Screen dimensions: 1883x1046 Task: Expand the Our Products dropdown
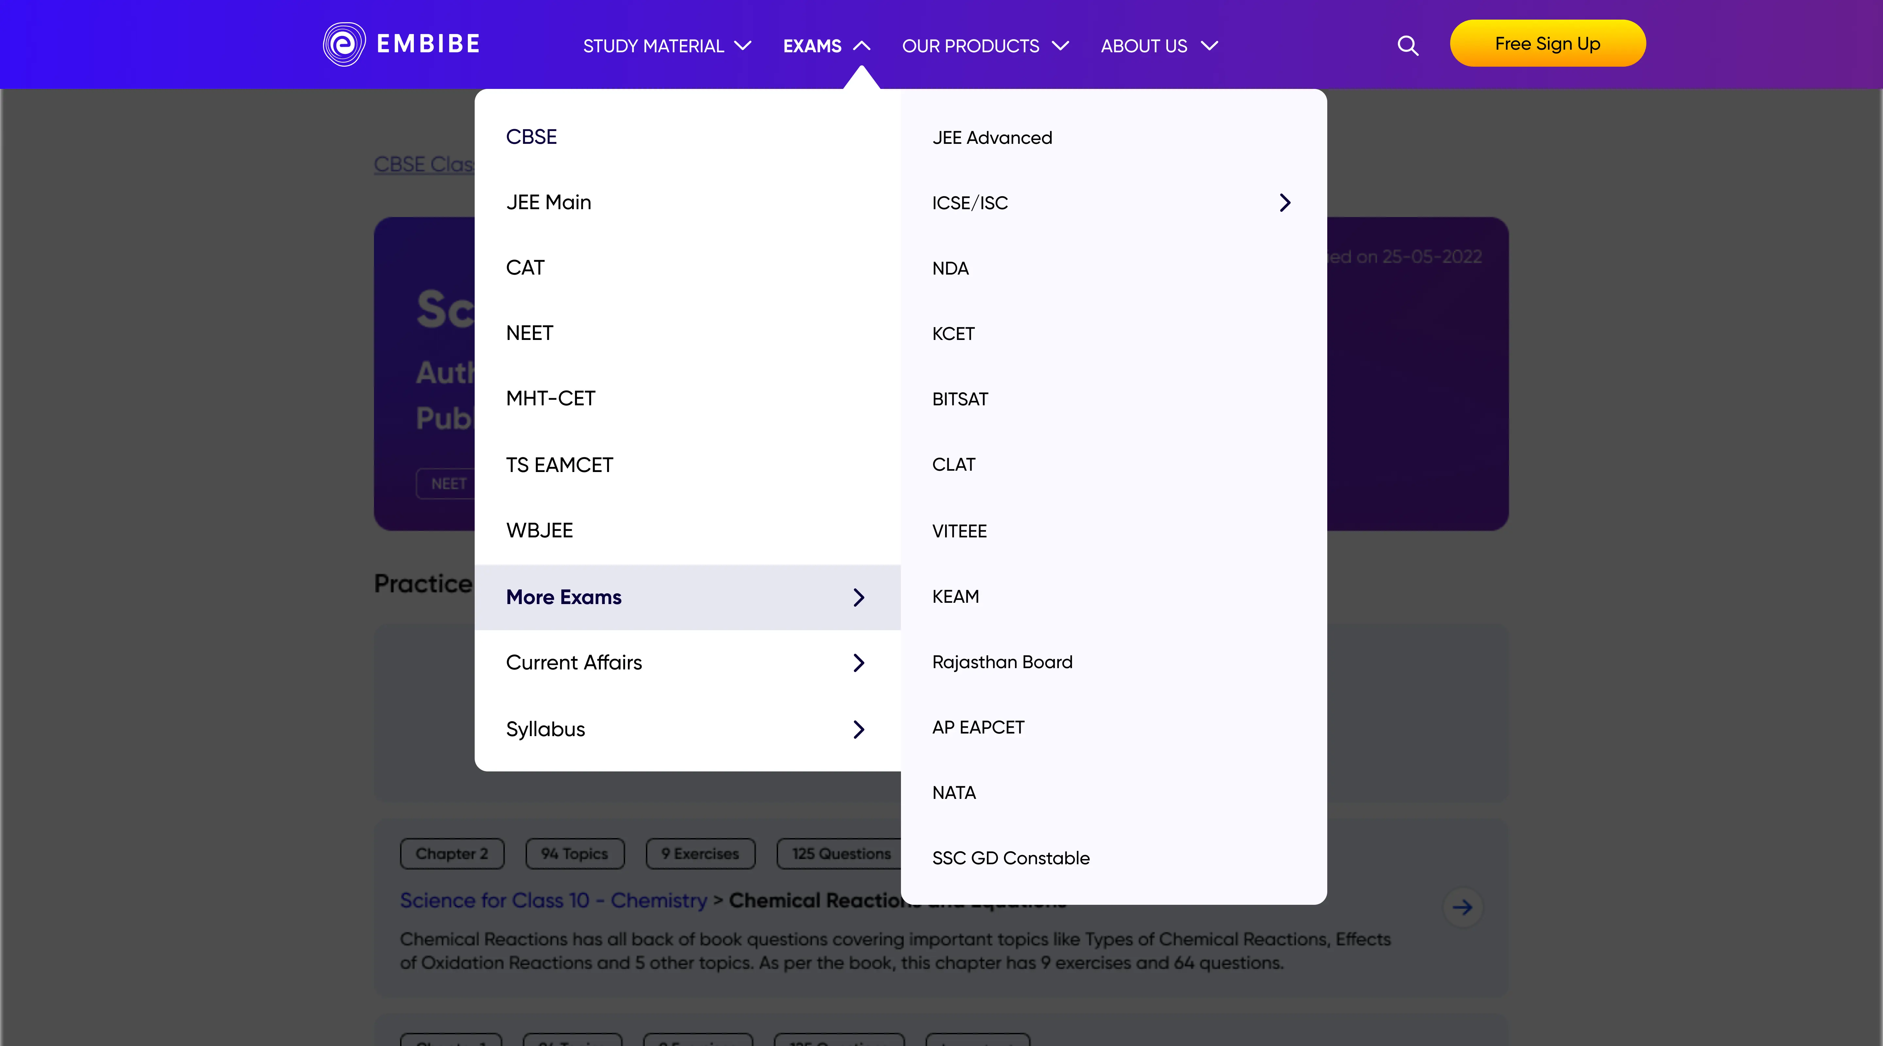985,46
